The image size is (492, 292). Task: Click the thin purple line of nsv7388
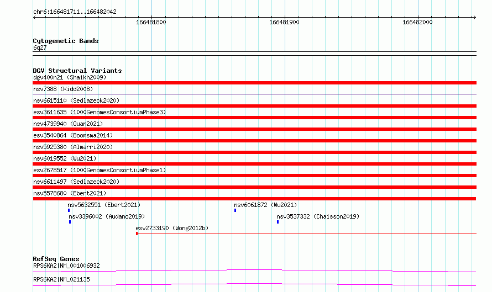[254, 94]
